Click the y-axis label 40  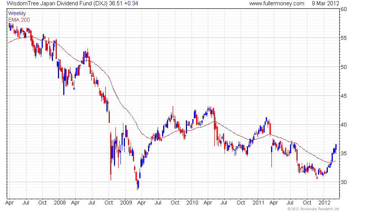point(344,125)
